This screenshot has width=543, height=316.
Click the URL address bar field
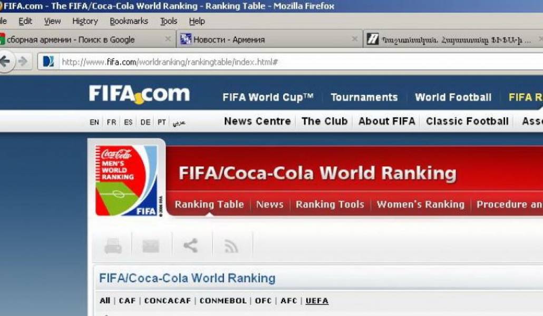pos(295,62)
